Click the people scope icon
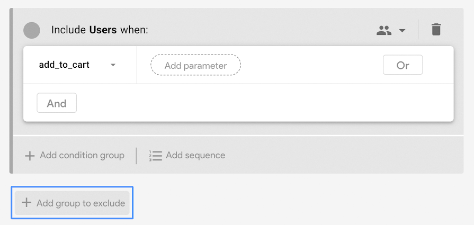The image size is (474, 225). coord(384,30)
